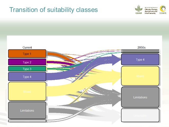Screen dimensions: 169x127
Task: Select the '2050s' column heading
Action: coord(141,47)
